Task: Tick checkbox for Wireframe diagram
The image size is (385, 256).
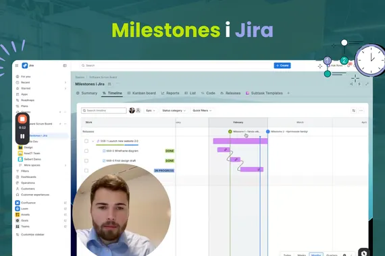Action: coord(86,151)
